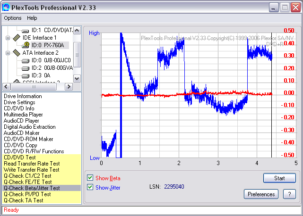This screenshot has height=216, width=303.
Task: Close the PlexTools Professional window
Action: pos(295,8)
